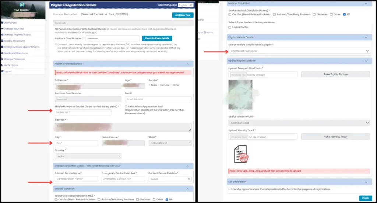This screenshot has height=203, width=377.
Task: Open the Chartered Helicopter vehicle dropdown
Action: pyautogui.click(x=299, y=51)
